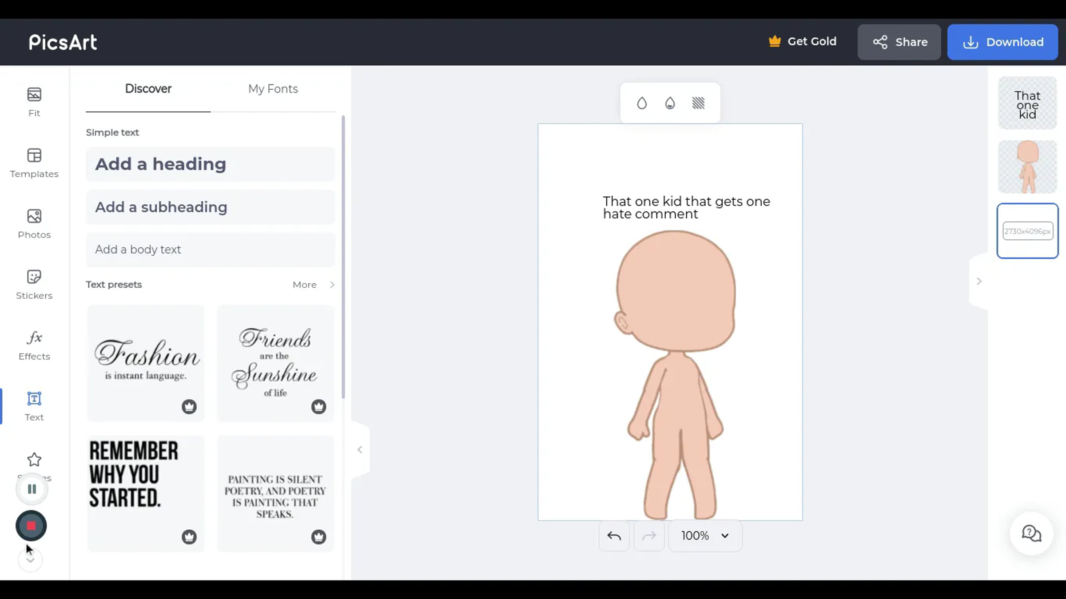Select the Discover tab
This screenshot has height=599, width=1066.
coord(148,89)
